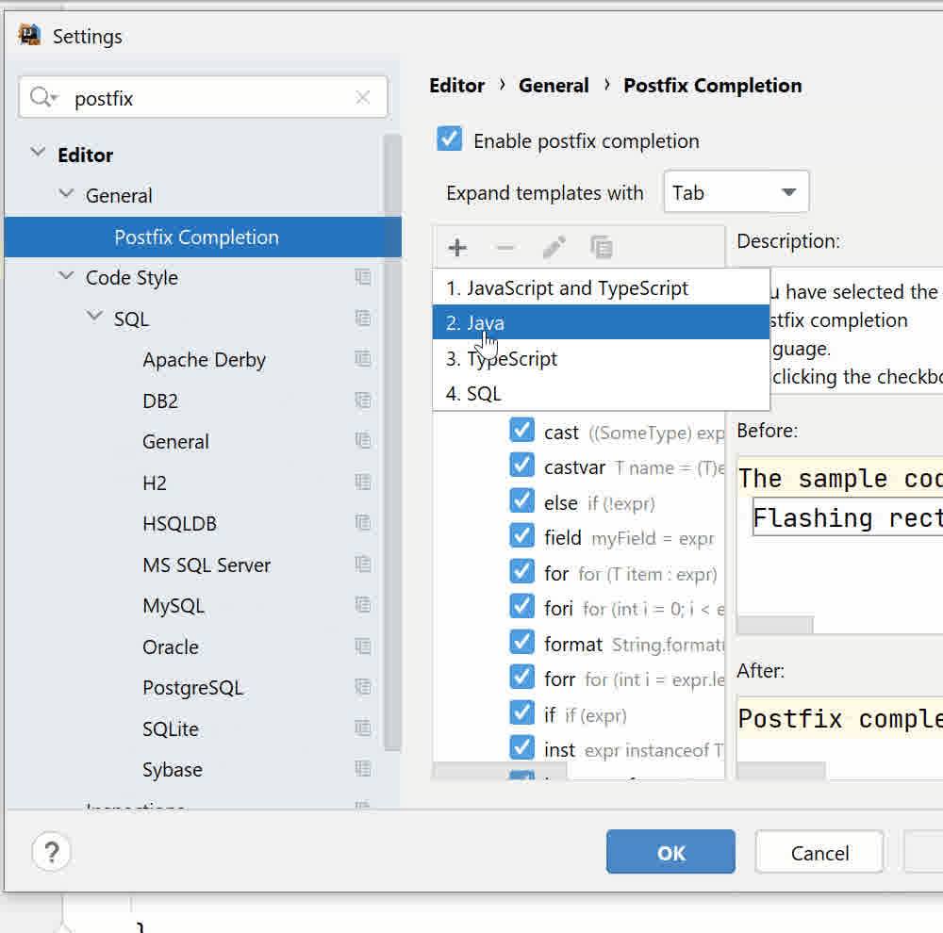Viewport: 943px width, 933px height.
Task: Select the castvar template row text
Action: [634, 467]
